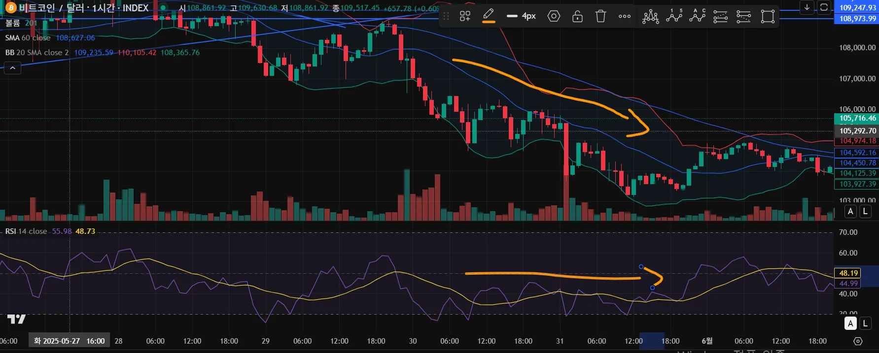Click the 104,125.39 price label
The height and width of the screenshot is (353, 879).
point(856,173)
